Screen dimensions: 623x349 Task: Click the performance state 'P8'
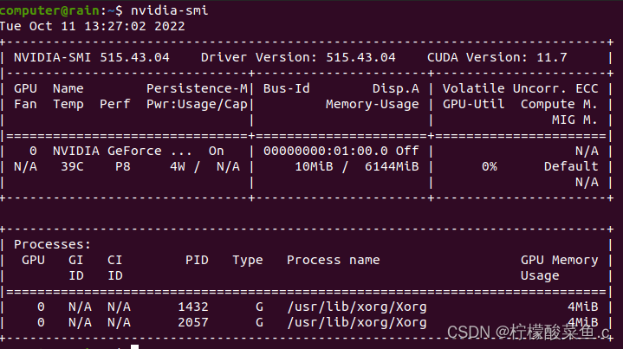point(123,167)
